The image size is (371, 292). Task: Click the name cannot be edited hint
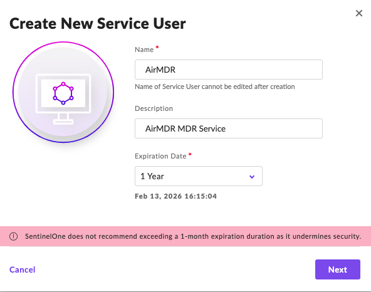(x=215, y=86)
